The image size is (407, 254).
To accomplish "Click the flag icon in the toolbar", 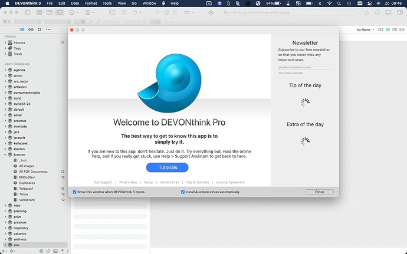I will 158,12.
